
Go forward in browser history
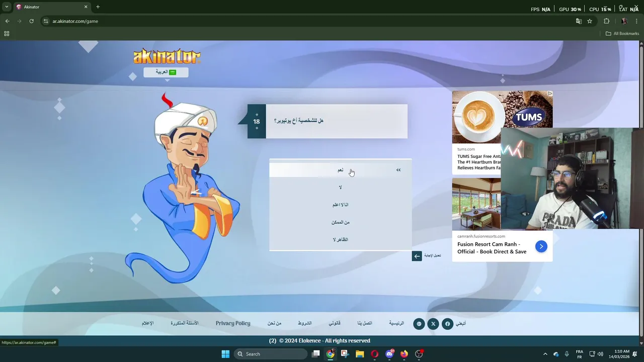pyautogui.click(x=19, y=21)
